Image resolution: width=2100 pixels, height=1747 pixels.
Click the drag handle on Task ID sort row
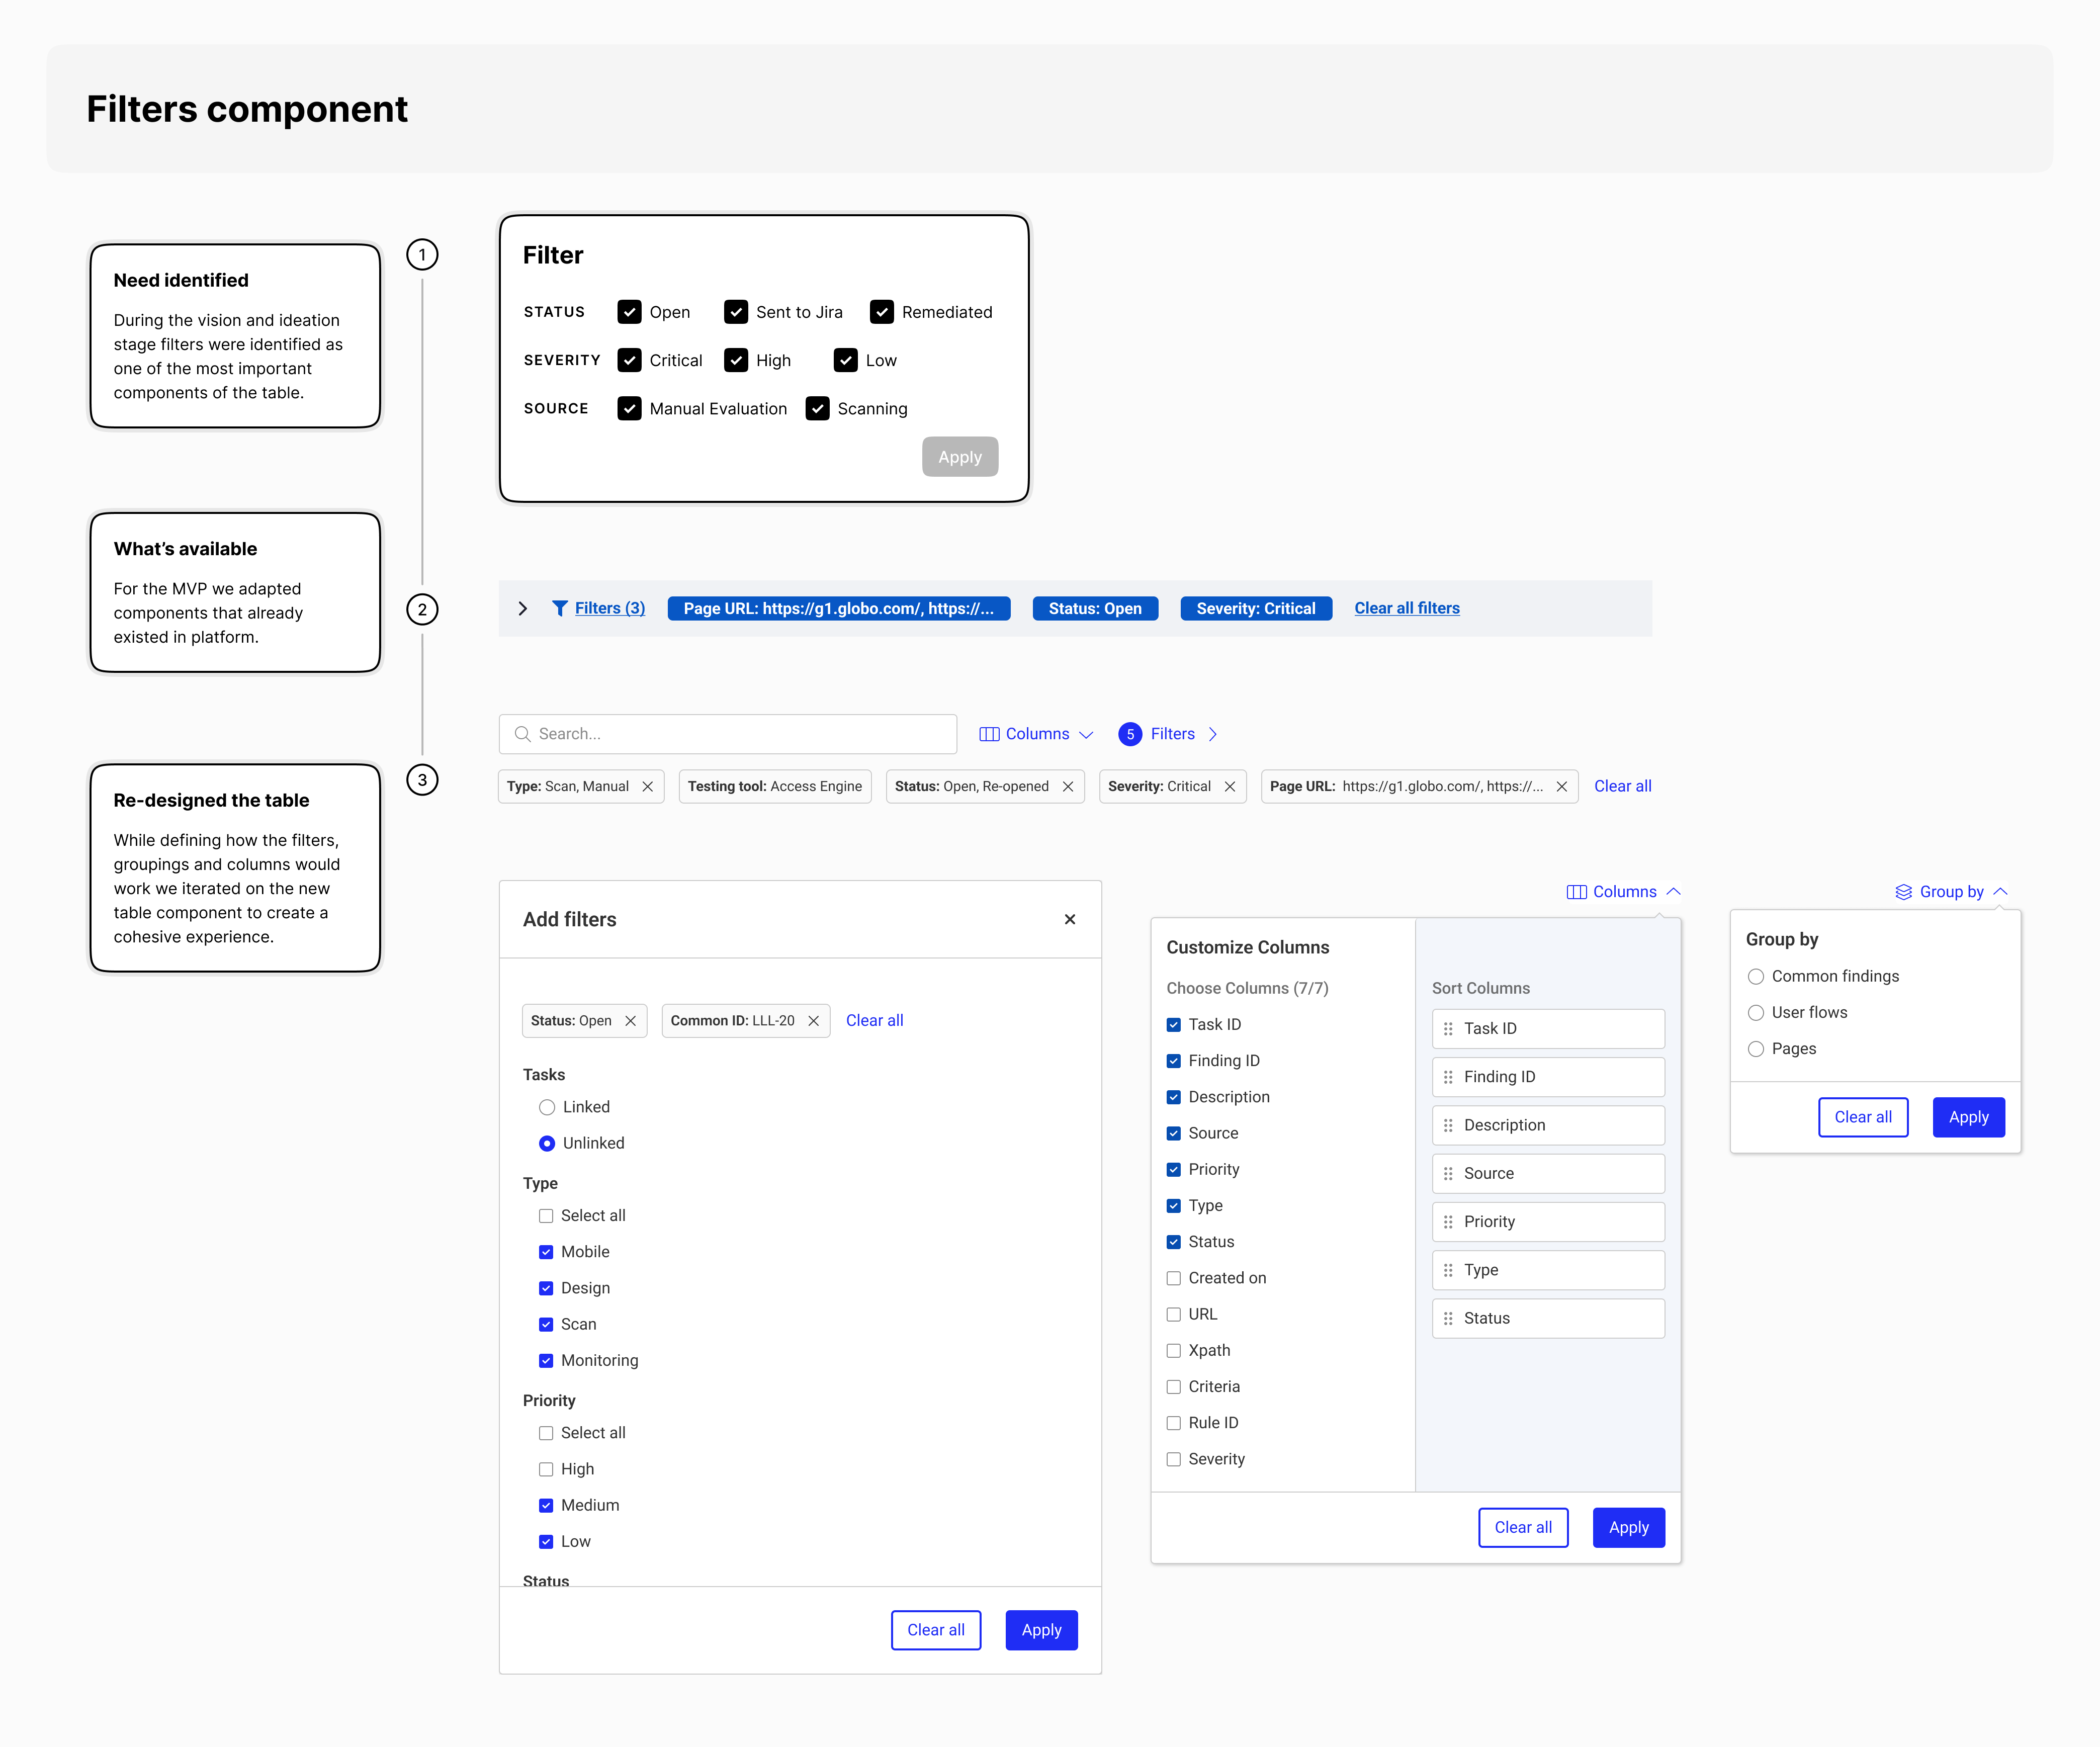pos(1448,1028)
